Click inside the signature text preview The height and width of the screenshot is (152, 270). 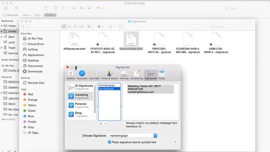pyautogui.click(x=151, y=102)
